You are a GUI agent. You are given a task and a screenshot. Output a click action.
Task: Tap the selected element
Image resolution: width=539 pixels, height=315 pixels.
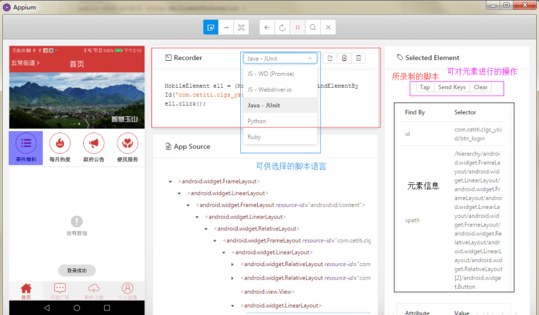[425, 87]
